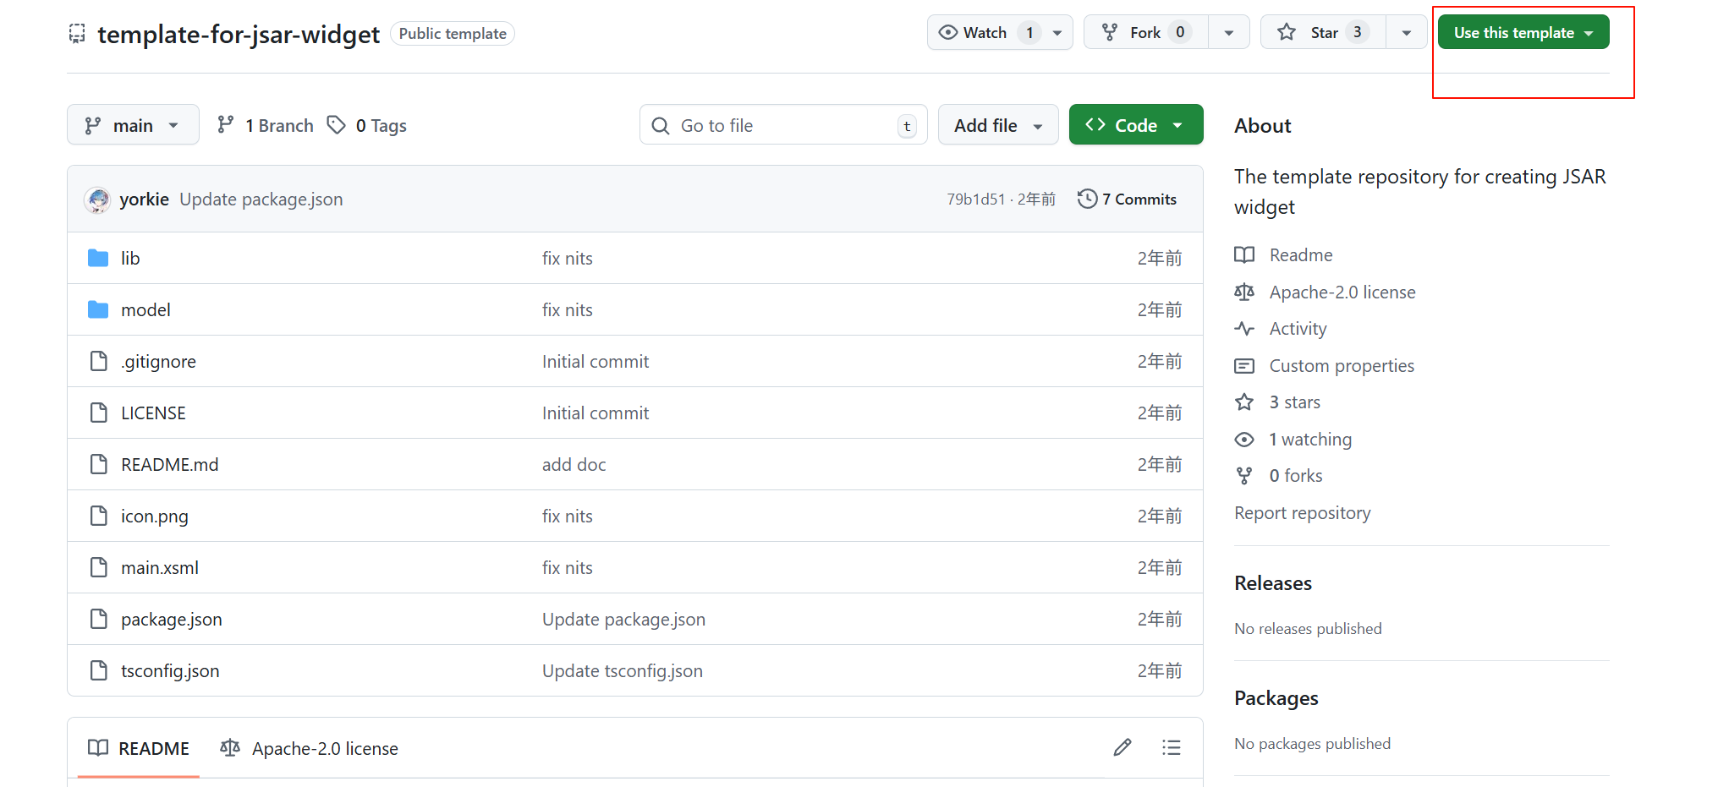Click the Watch eye icon
This screenshot has height=787, width=1729.
(x=948, y=32)
